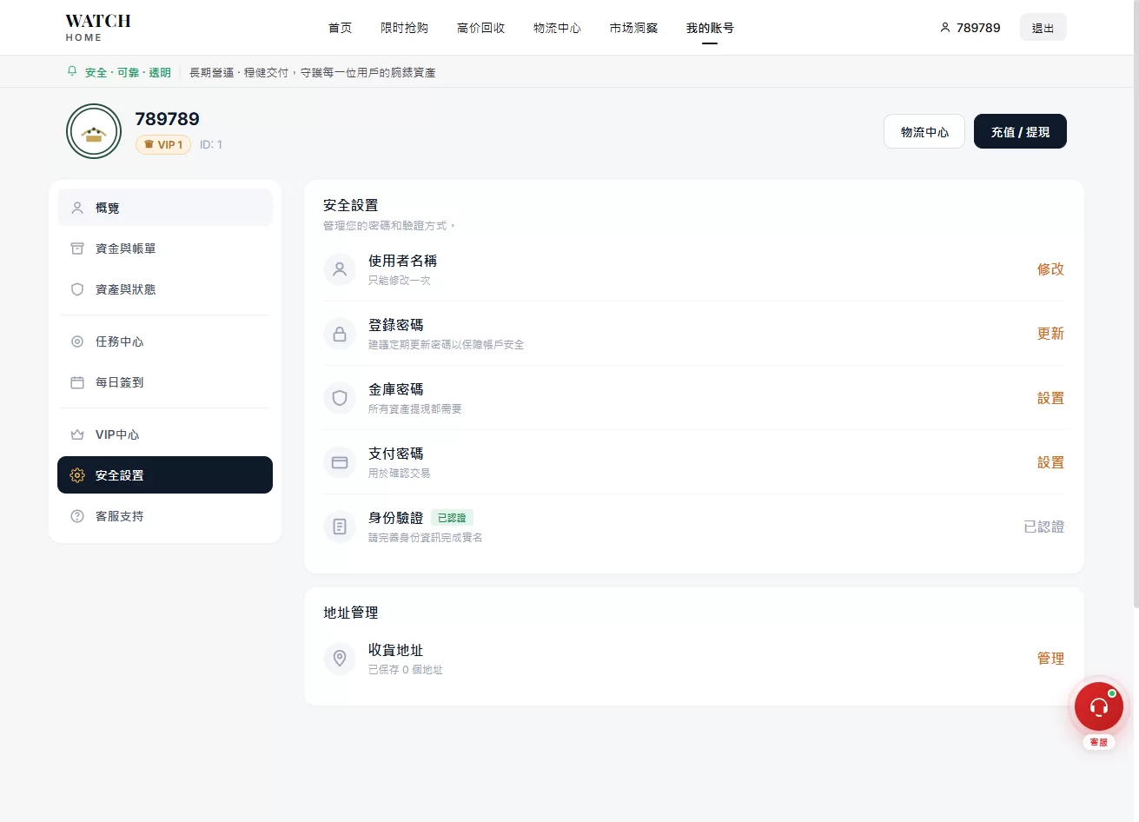The width and height of the screenshot is (1139, 822).
Task: Click 修改 for 使用者名稱
Action: (1050, 269)
